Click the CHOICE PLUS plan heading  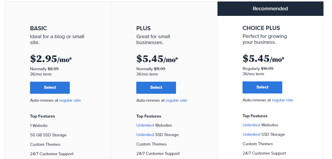point(261,28)
